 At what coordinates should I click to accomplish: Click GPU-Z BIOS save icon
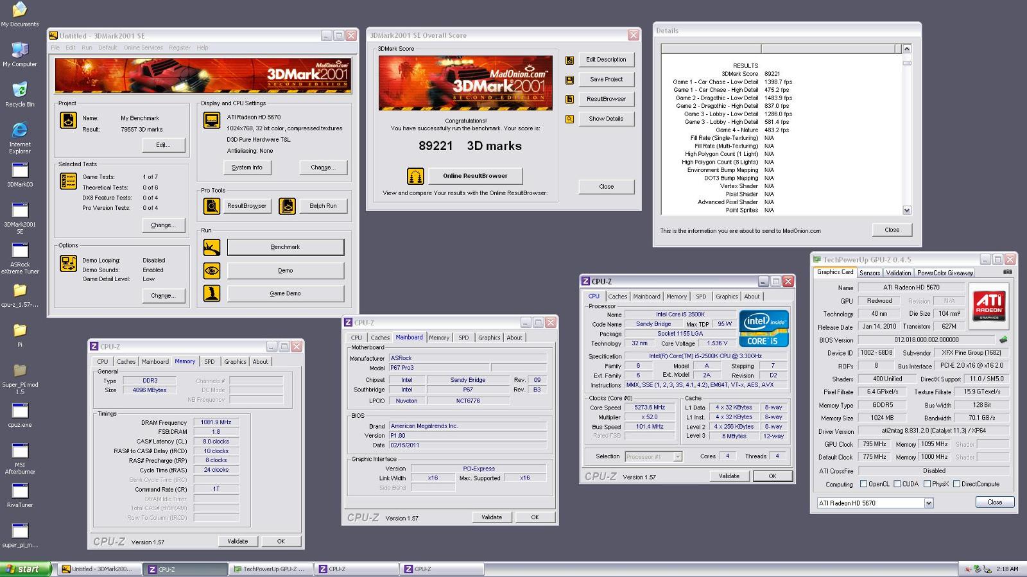coord(1003,340)
